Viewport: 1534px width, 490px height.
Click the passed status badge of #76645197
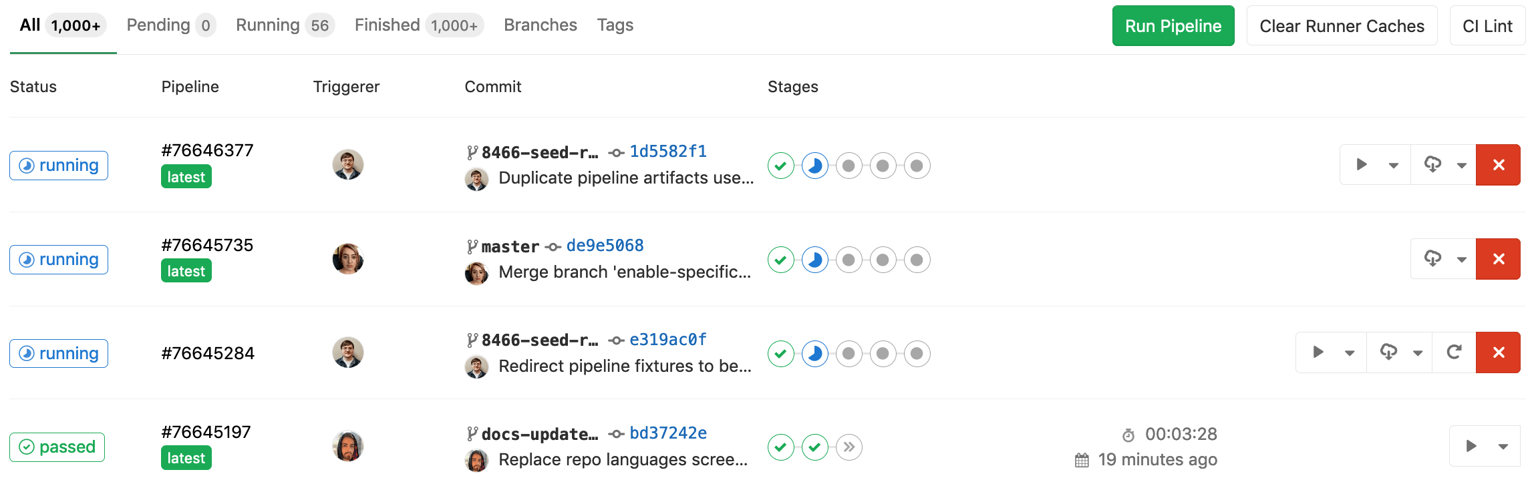pos(57,447)
